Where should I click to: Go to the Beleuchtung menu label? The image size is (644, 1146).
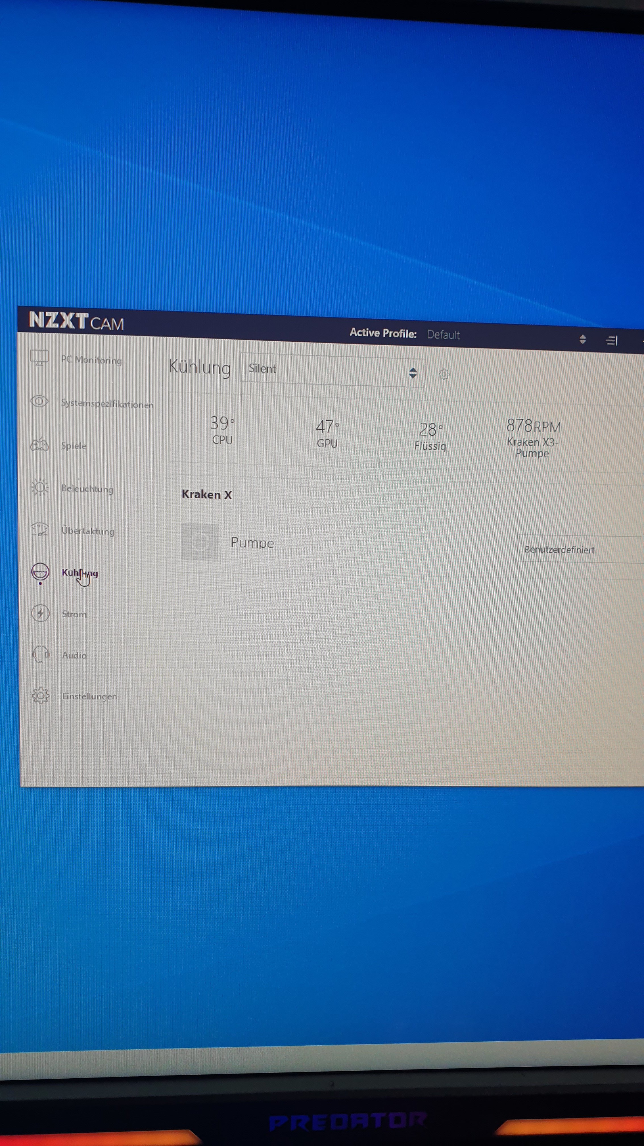pos(87,489)
